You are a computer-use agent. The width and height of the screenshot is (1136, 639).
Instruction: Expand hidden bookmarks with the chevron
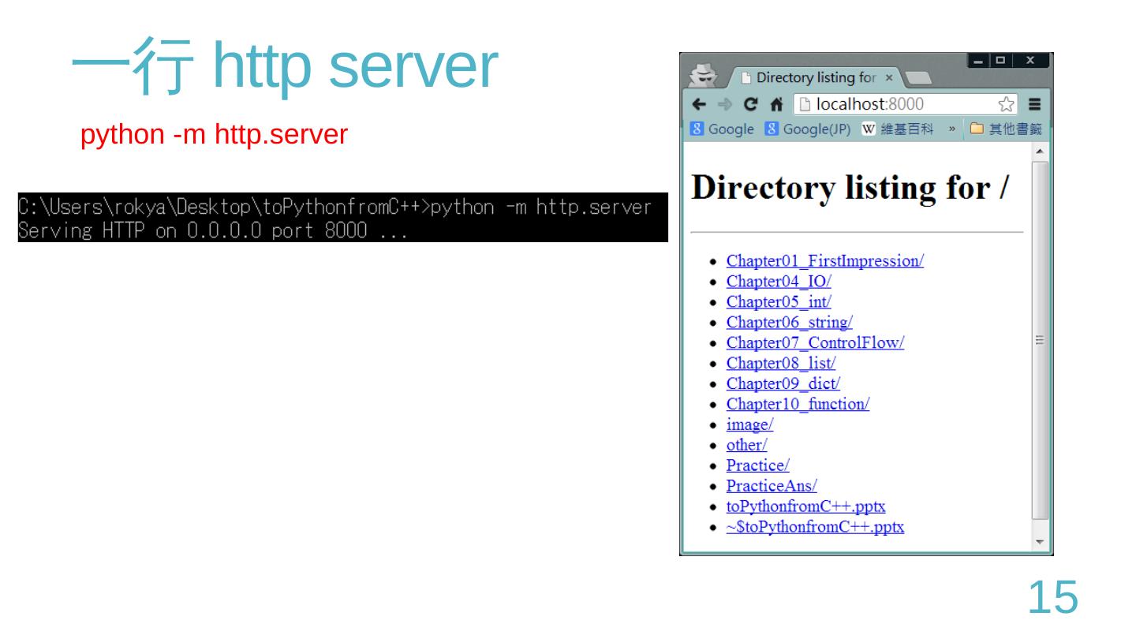[x=951, y=129]
